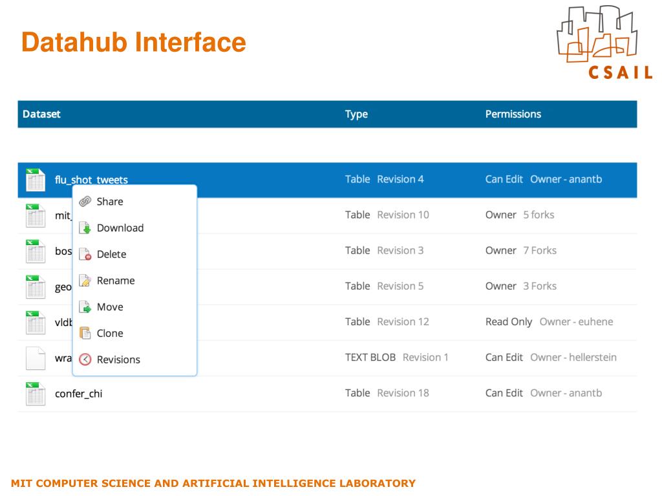
Task: Click 'Revision 3' text
Action: coord(400,250)
